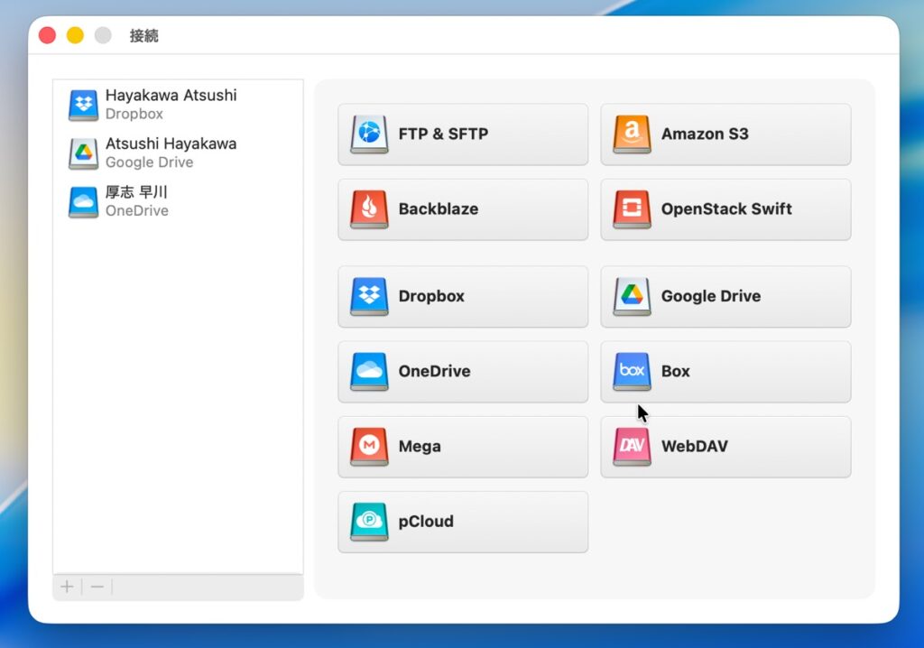The image size is (924, 648).
Task: Click the pCloud drive icon
Action: (x=369, y=522)
